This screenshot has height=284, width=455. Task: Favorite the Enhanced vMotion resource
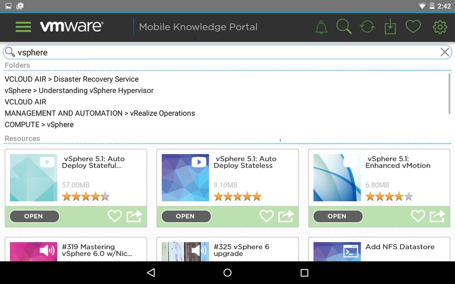418,216
